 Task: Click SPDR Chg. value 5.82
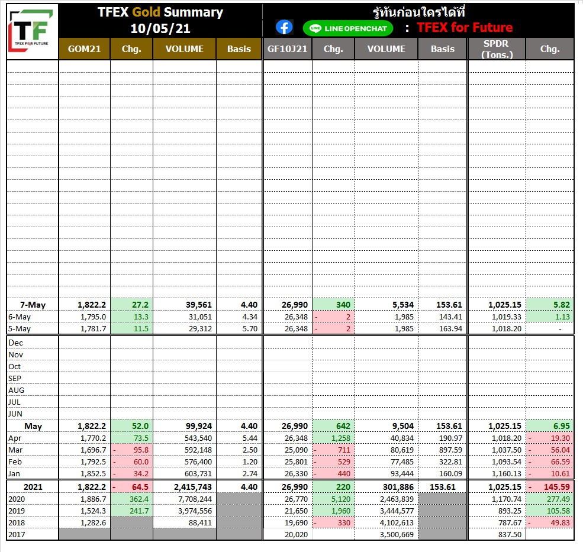click(x=562, y=305)
